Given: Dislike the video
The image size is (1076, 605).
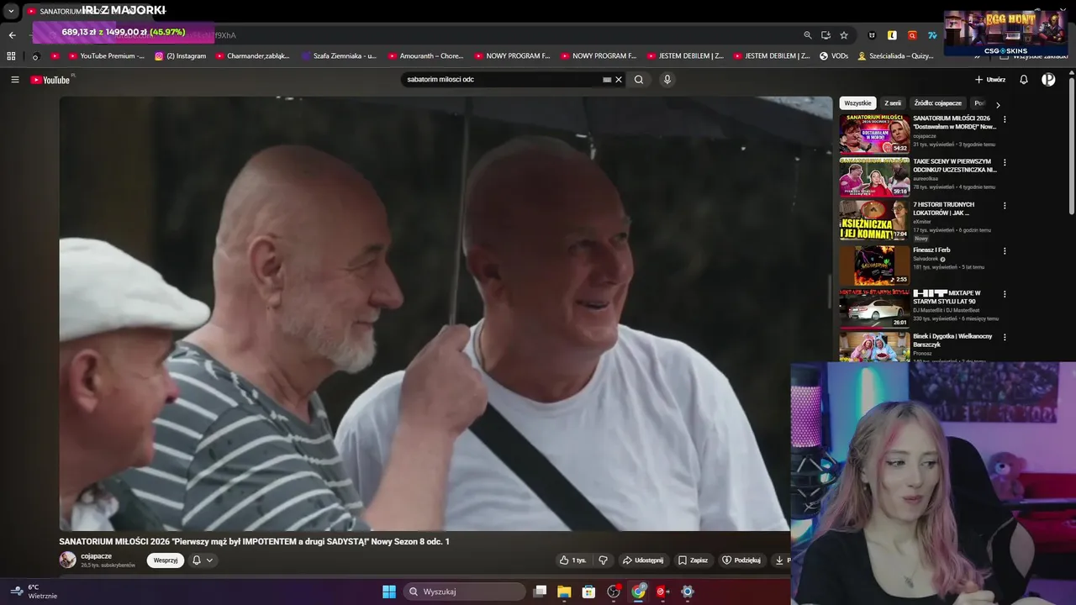Looking at the screenshot, I should [603, 560].
